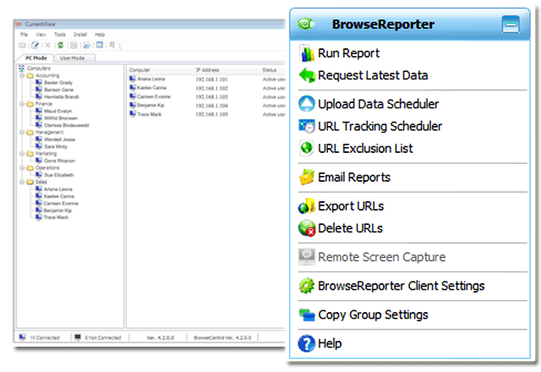Select Kaelee Carina under Sales in tree
Screen dimensions: 541x372
pos(58,196)
